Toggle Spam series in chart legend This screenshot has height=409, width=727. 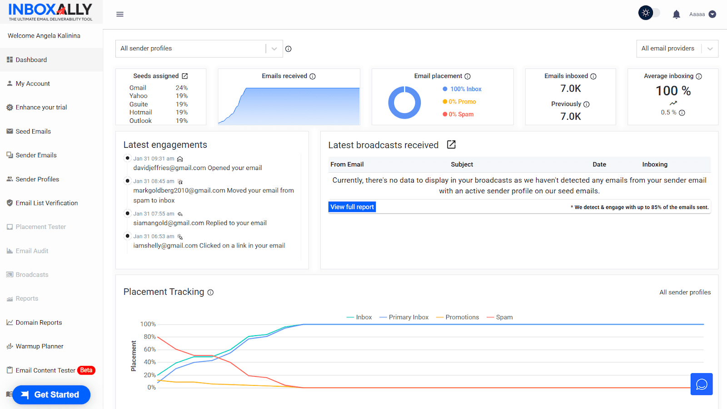[x=500, y=317]
